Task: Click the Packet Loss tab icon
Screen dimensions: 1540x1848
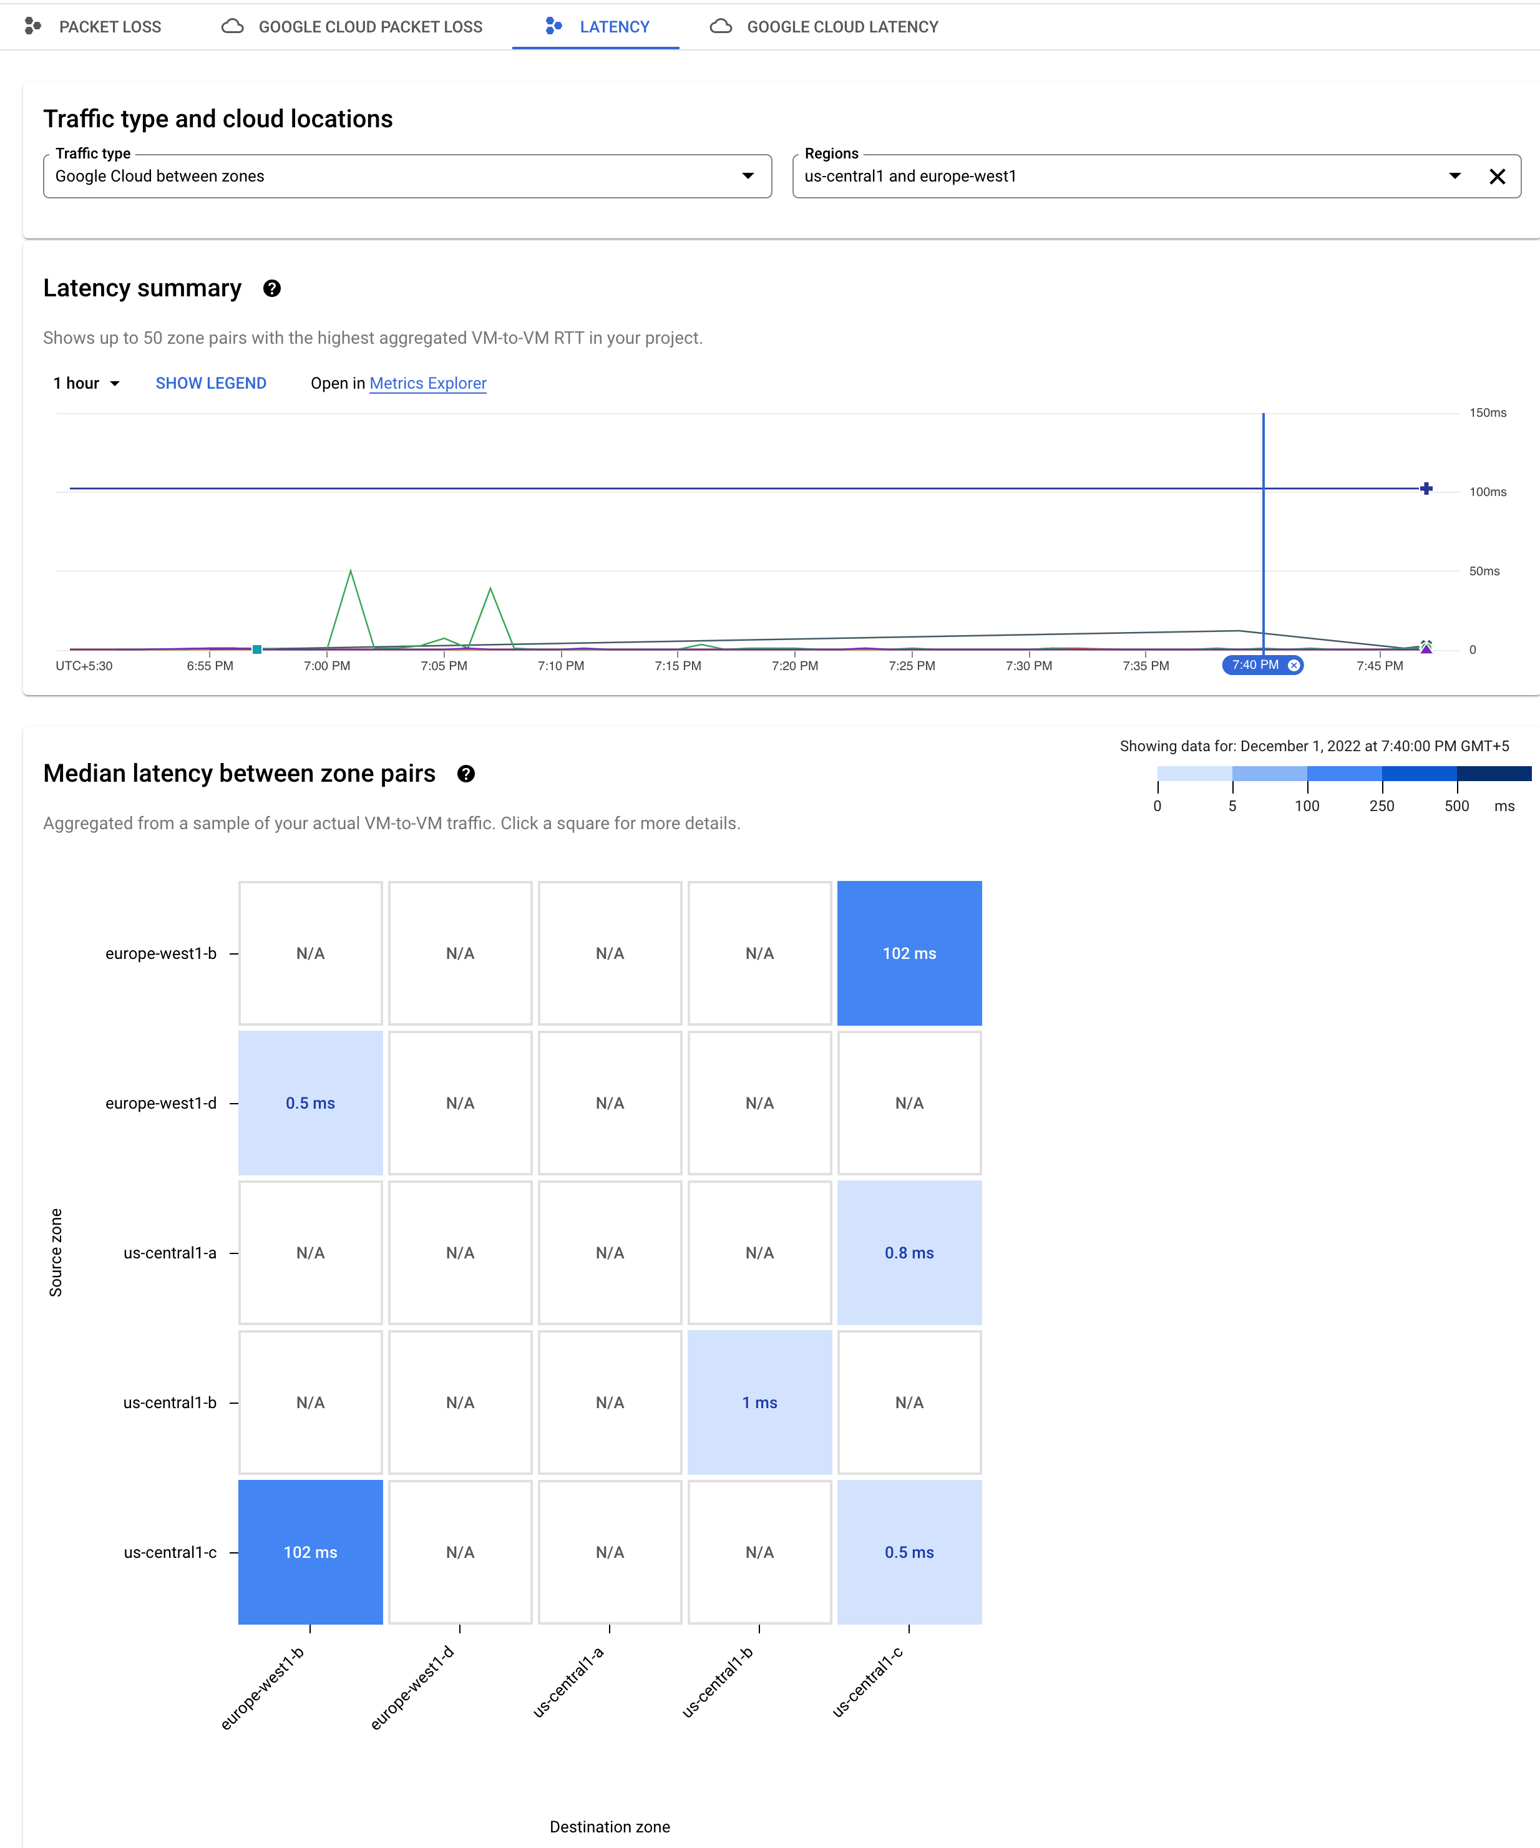Action: pyautogui.click(x=32, y=26)
